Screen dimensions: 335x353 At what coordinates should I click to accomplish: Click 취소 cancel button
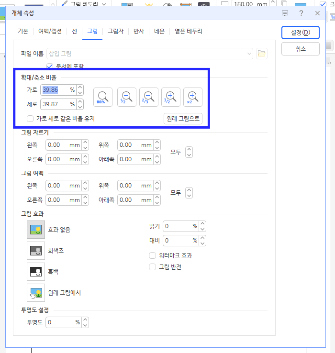pyautogui.click(x=301, y=49)
